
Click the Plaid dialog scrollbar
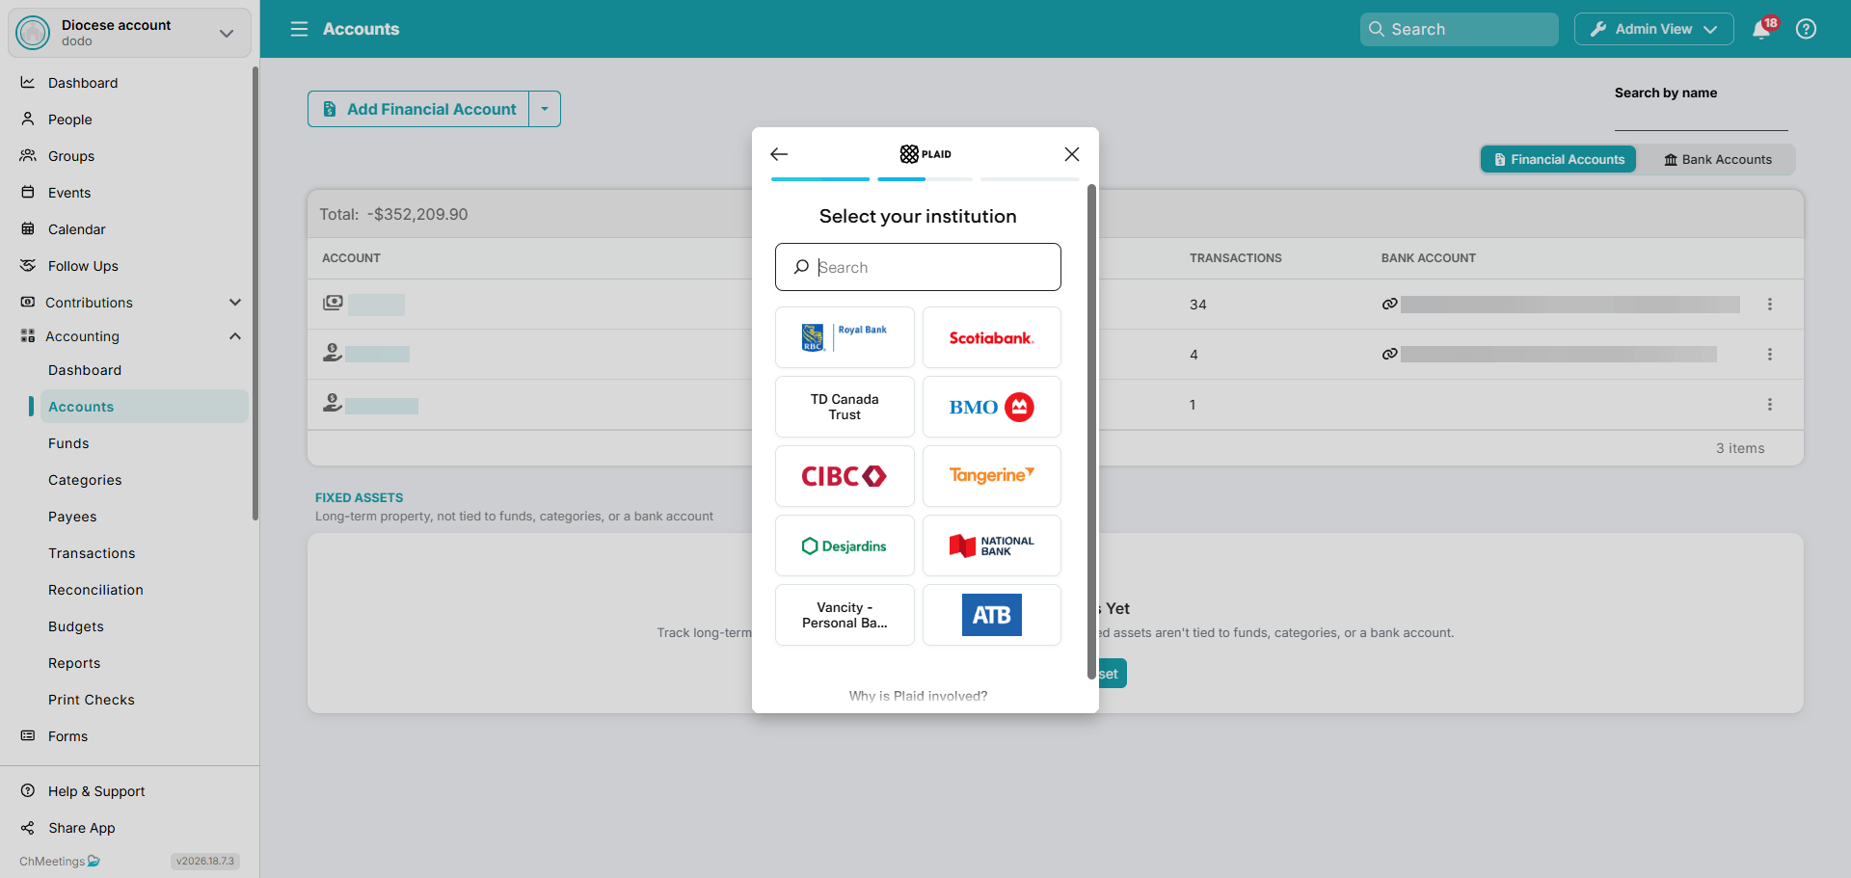1091,432
